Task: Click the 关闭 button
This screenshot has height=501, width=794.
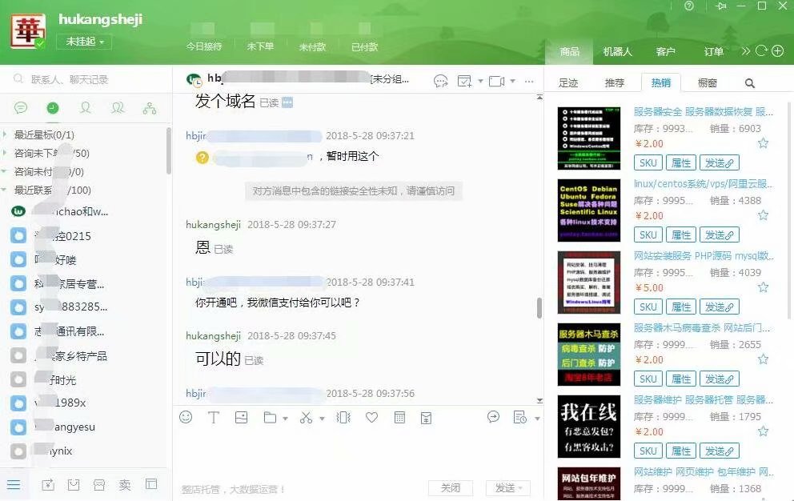Action: click(x=450, y=488)
